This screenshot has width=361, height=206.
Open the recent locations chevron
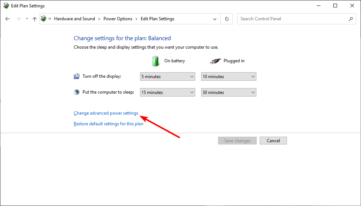[27, 19]
